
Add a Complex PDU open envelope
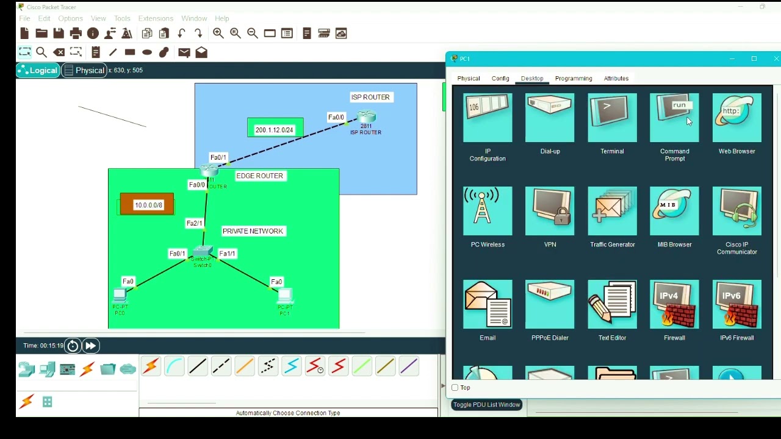(201, 52)
